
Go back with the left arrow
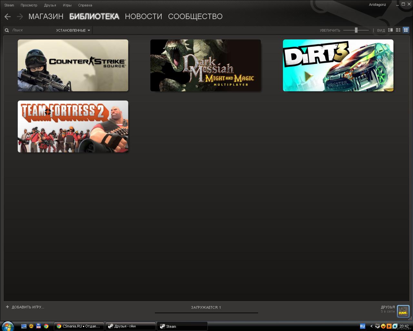click(x=8, y=16)
